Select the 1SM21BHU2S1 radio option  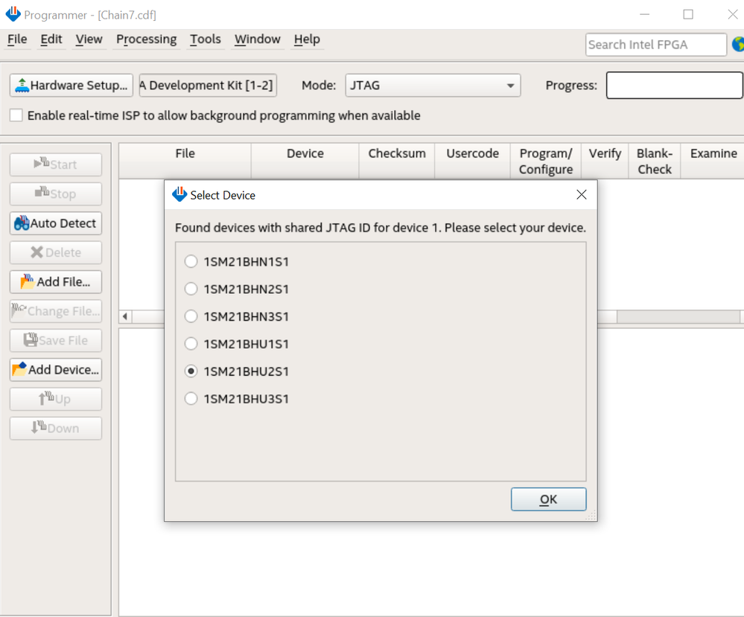[191, 371]
